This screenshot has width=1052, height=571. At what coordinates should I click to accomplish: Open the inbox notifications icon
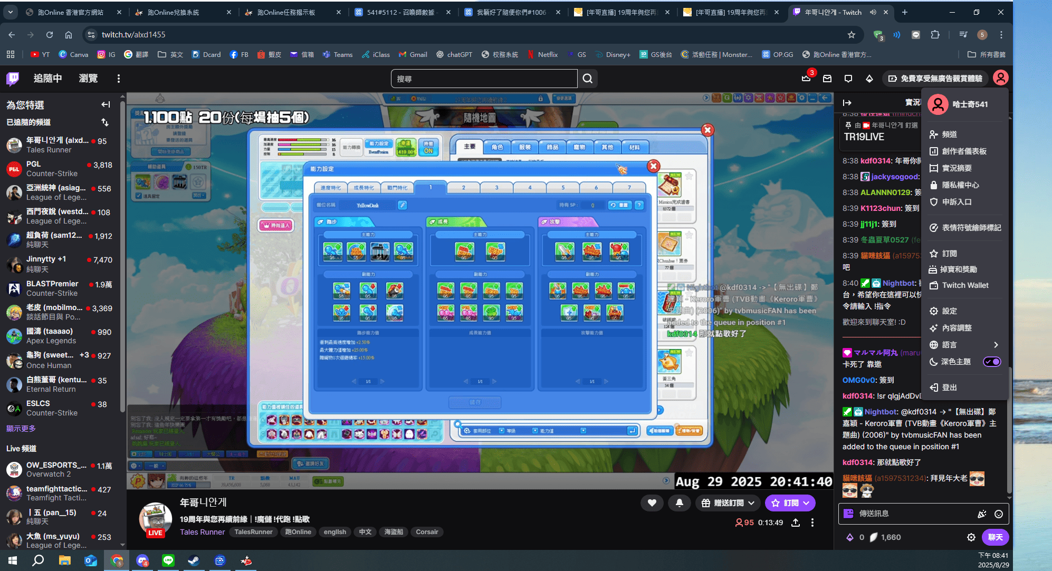pyautogui.click(x=827, y=79)
